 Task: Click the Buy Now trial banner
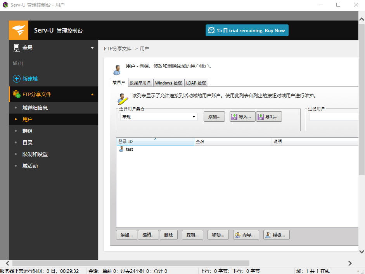(247, 30)
